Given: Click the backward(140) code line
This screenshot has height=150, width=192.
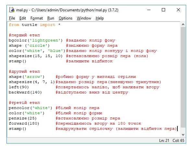Looking at the screenshot, I should (x=25, y=92).
